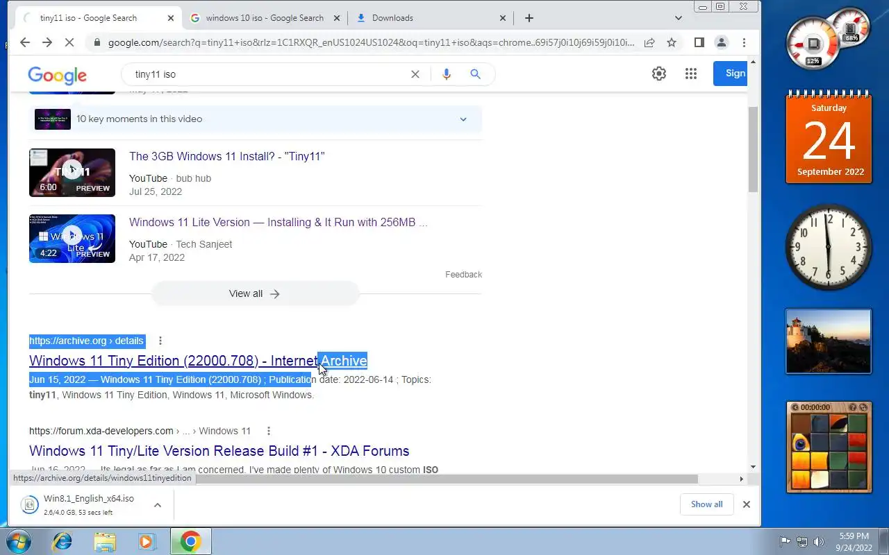Click the lighthouse slideshow gadget

point(829,341)
